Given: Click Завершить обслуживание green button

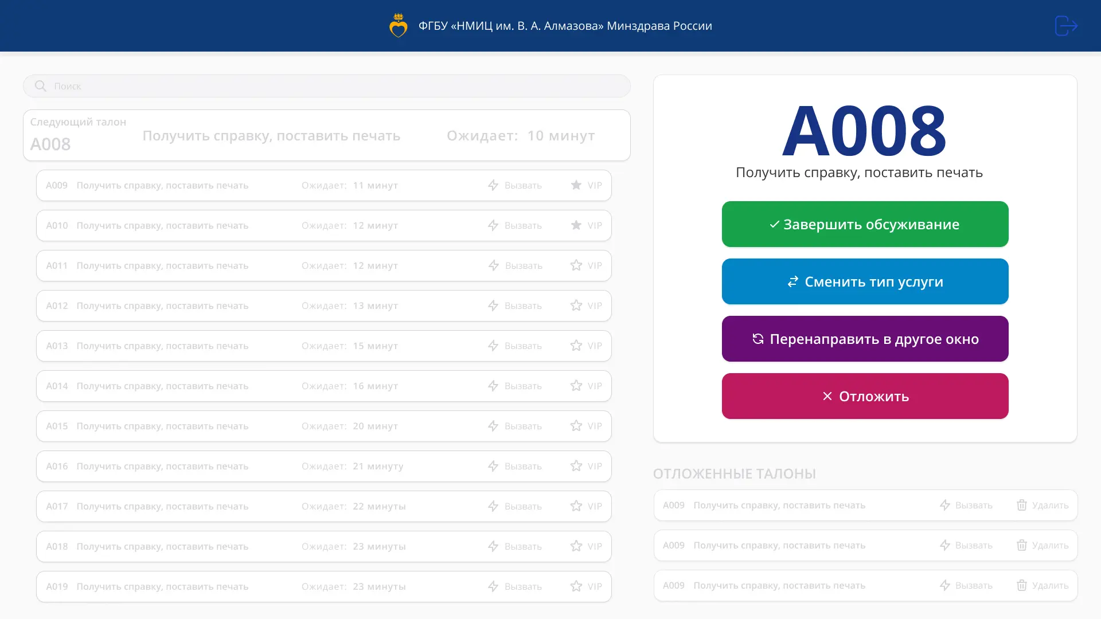Looking at the screenshot, I should [x=865, y=224].
